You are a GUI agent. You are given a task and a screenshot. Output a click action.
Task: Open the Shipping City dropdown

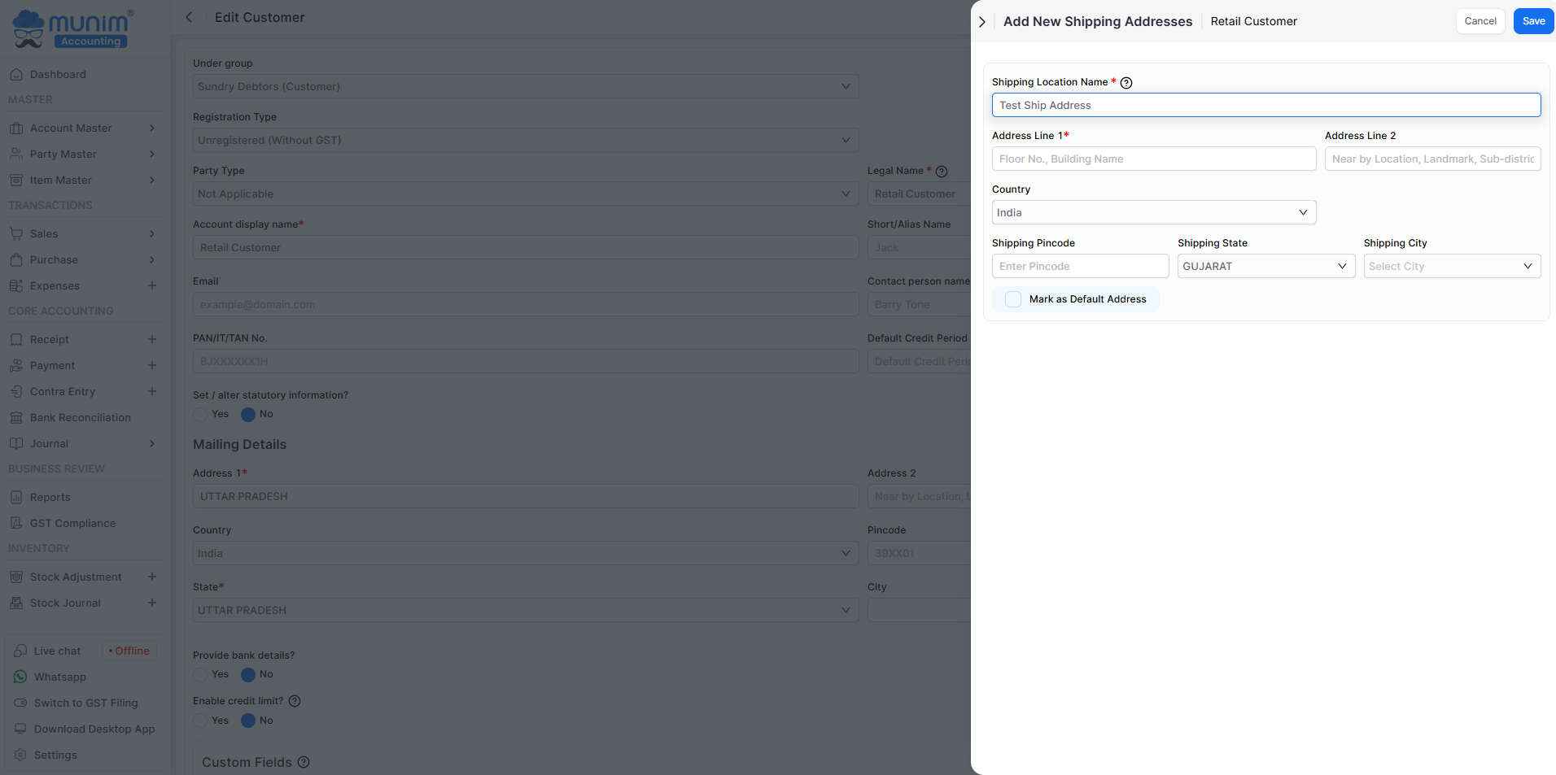coord(1451,266)
